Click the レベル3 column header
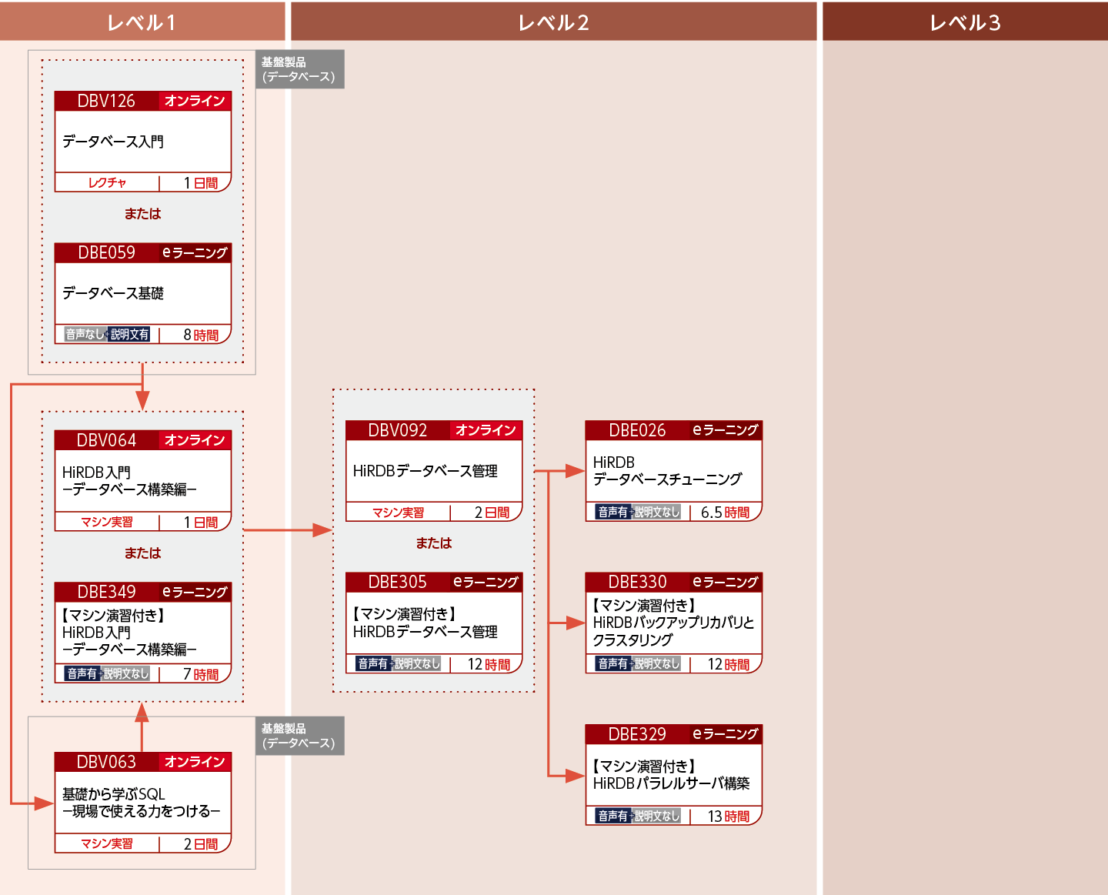The width and height of the screenshot is (1108, 895). pyautogui.click(x=965, y=22)
